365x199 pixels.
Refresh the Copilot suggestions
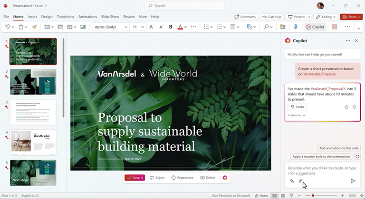357,156
